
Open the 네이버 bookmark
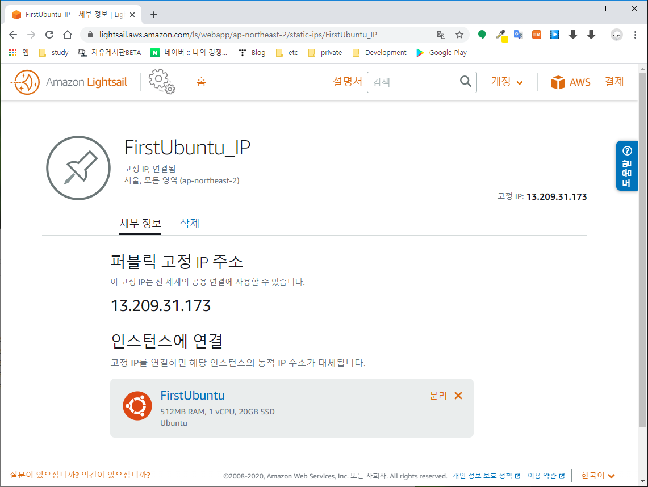pos(189,52)
